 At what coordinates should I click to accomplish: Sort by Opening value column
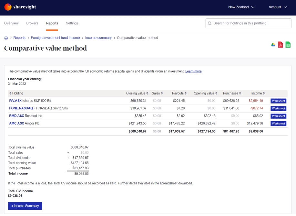205,93
